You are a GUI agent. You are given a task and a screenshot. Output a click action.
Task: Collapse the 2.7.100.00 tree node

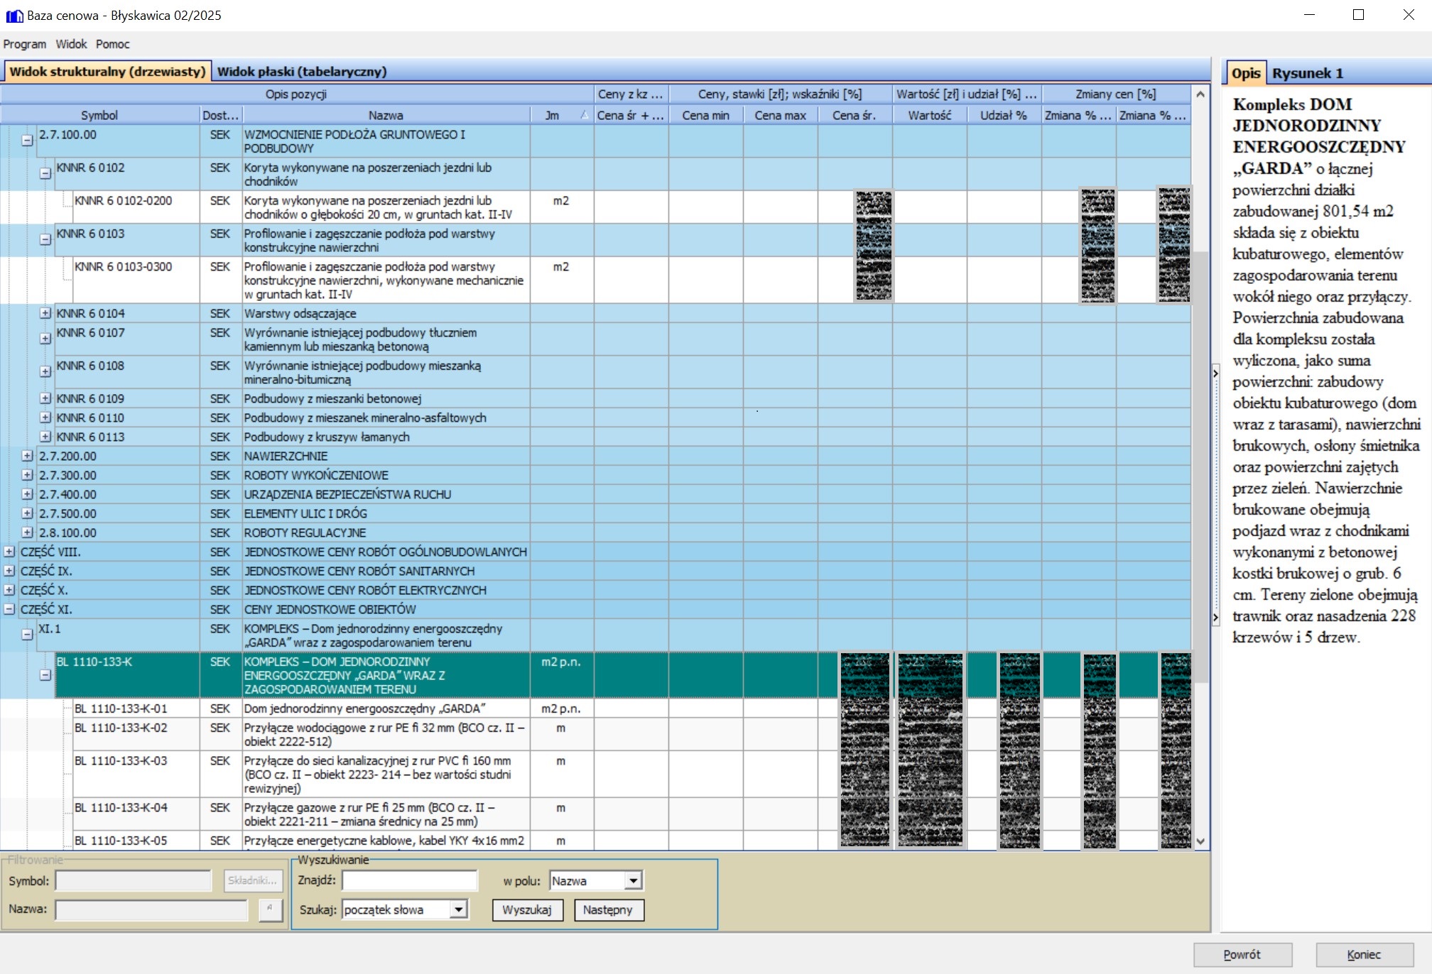[27, 141]
